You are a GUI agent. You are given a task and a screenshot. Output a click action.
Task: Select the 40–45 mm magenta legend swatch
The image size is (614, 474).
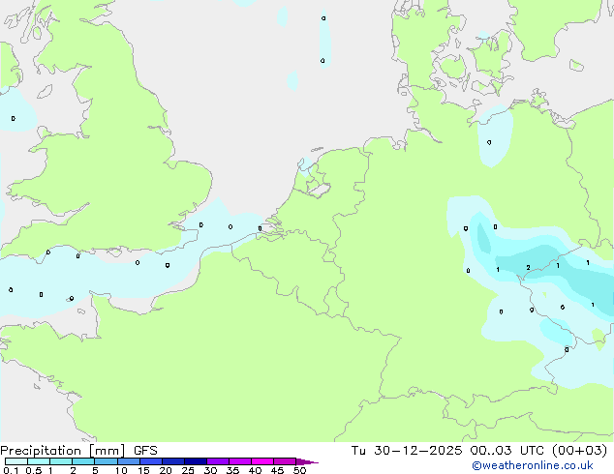pyautogui.click(x=262, y=461)
